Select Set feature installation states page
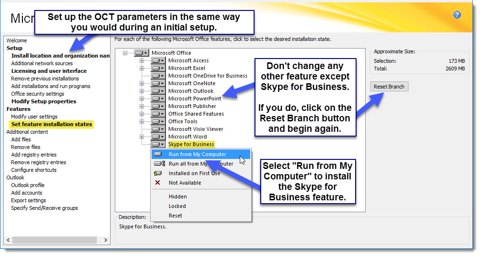 pos(51,124)
